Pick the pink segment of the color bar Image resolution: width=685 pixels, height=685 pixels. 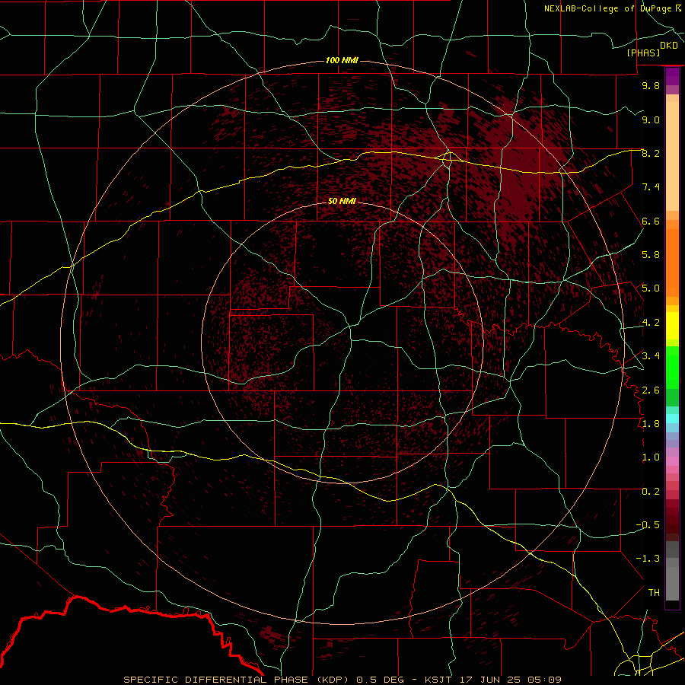click(x=672, y=461)
